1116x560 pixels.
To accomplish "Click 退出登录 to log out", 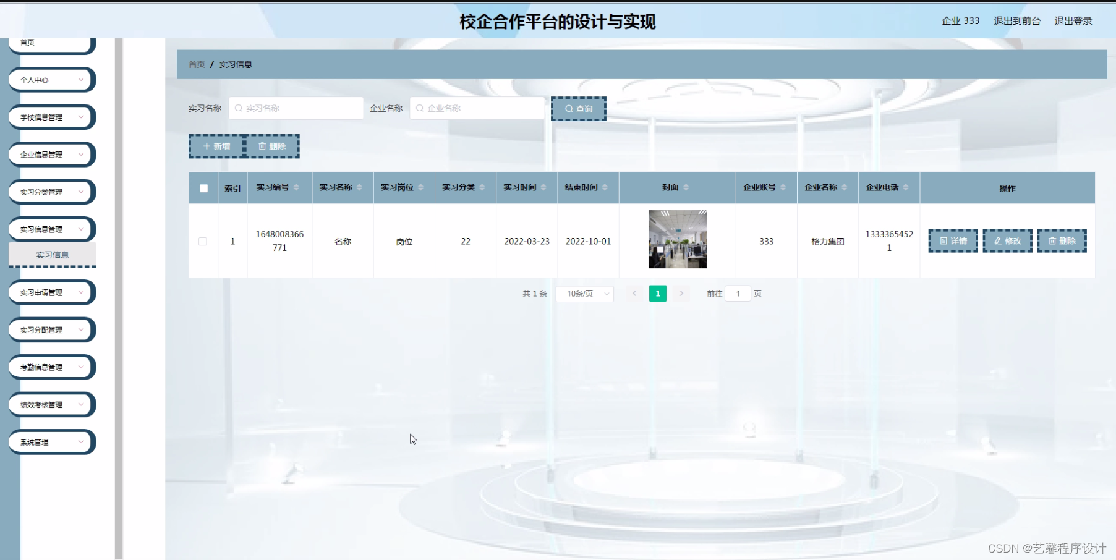I will [x=1073, y=20].
